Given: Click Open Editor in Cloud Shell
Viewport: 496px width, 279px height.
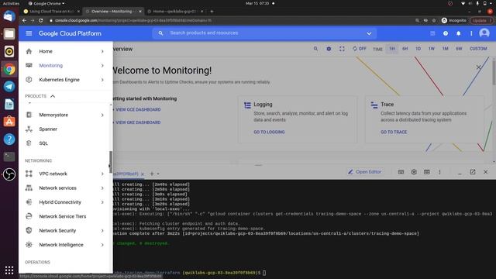Looking at the screenshot, I should (365, 172).
